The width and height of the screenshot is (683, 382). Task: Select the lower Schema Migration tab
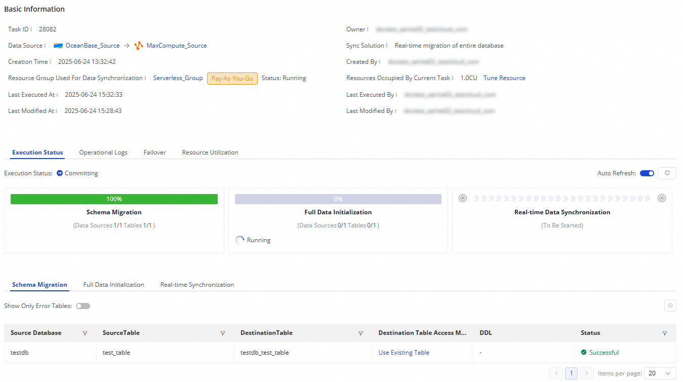39,285
